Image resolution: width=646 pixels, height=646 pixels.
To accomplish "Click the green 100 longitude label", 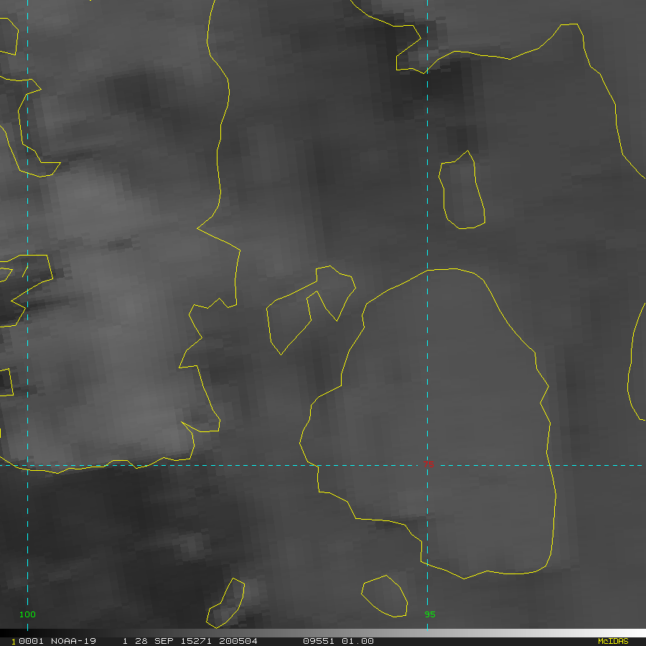I will click(27, 614).
